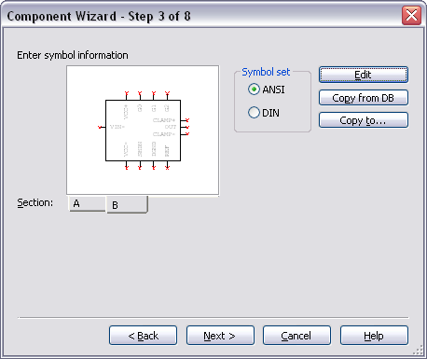Open the symbol editor with Edit
427x359 pixels.
pos(364,75)
